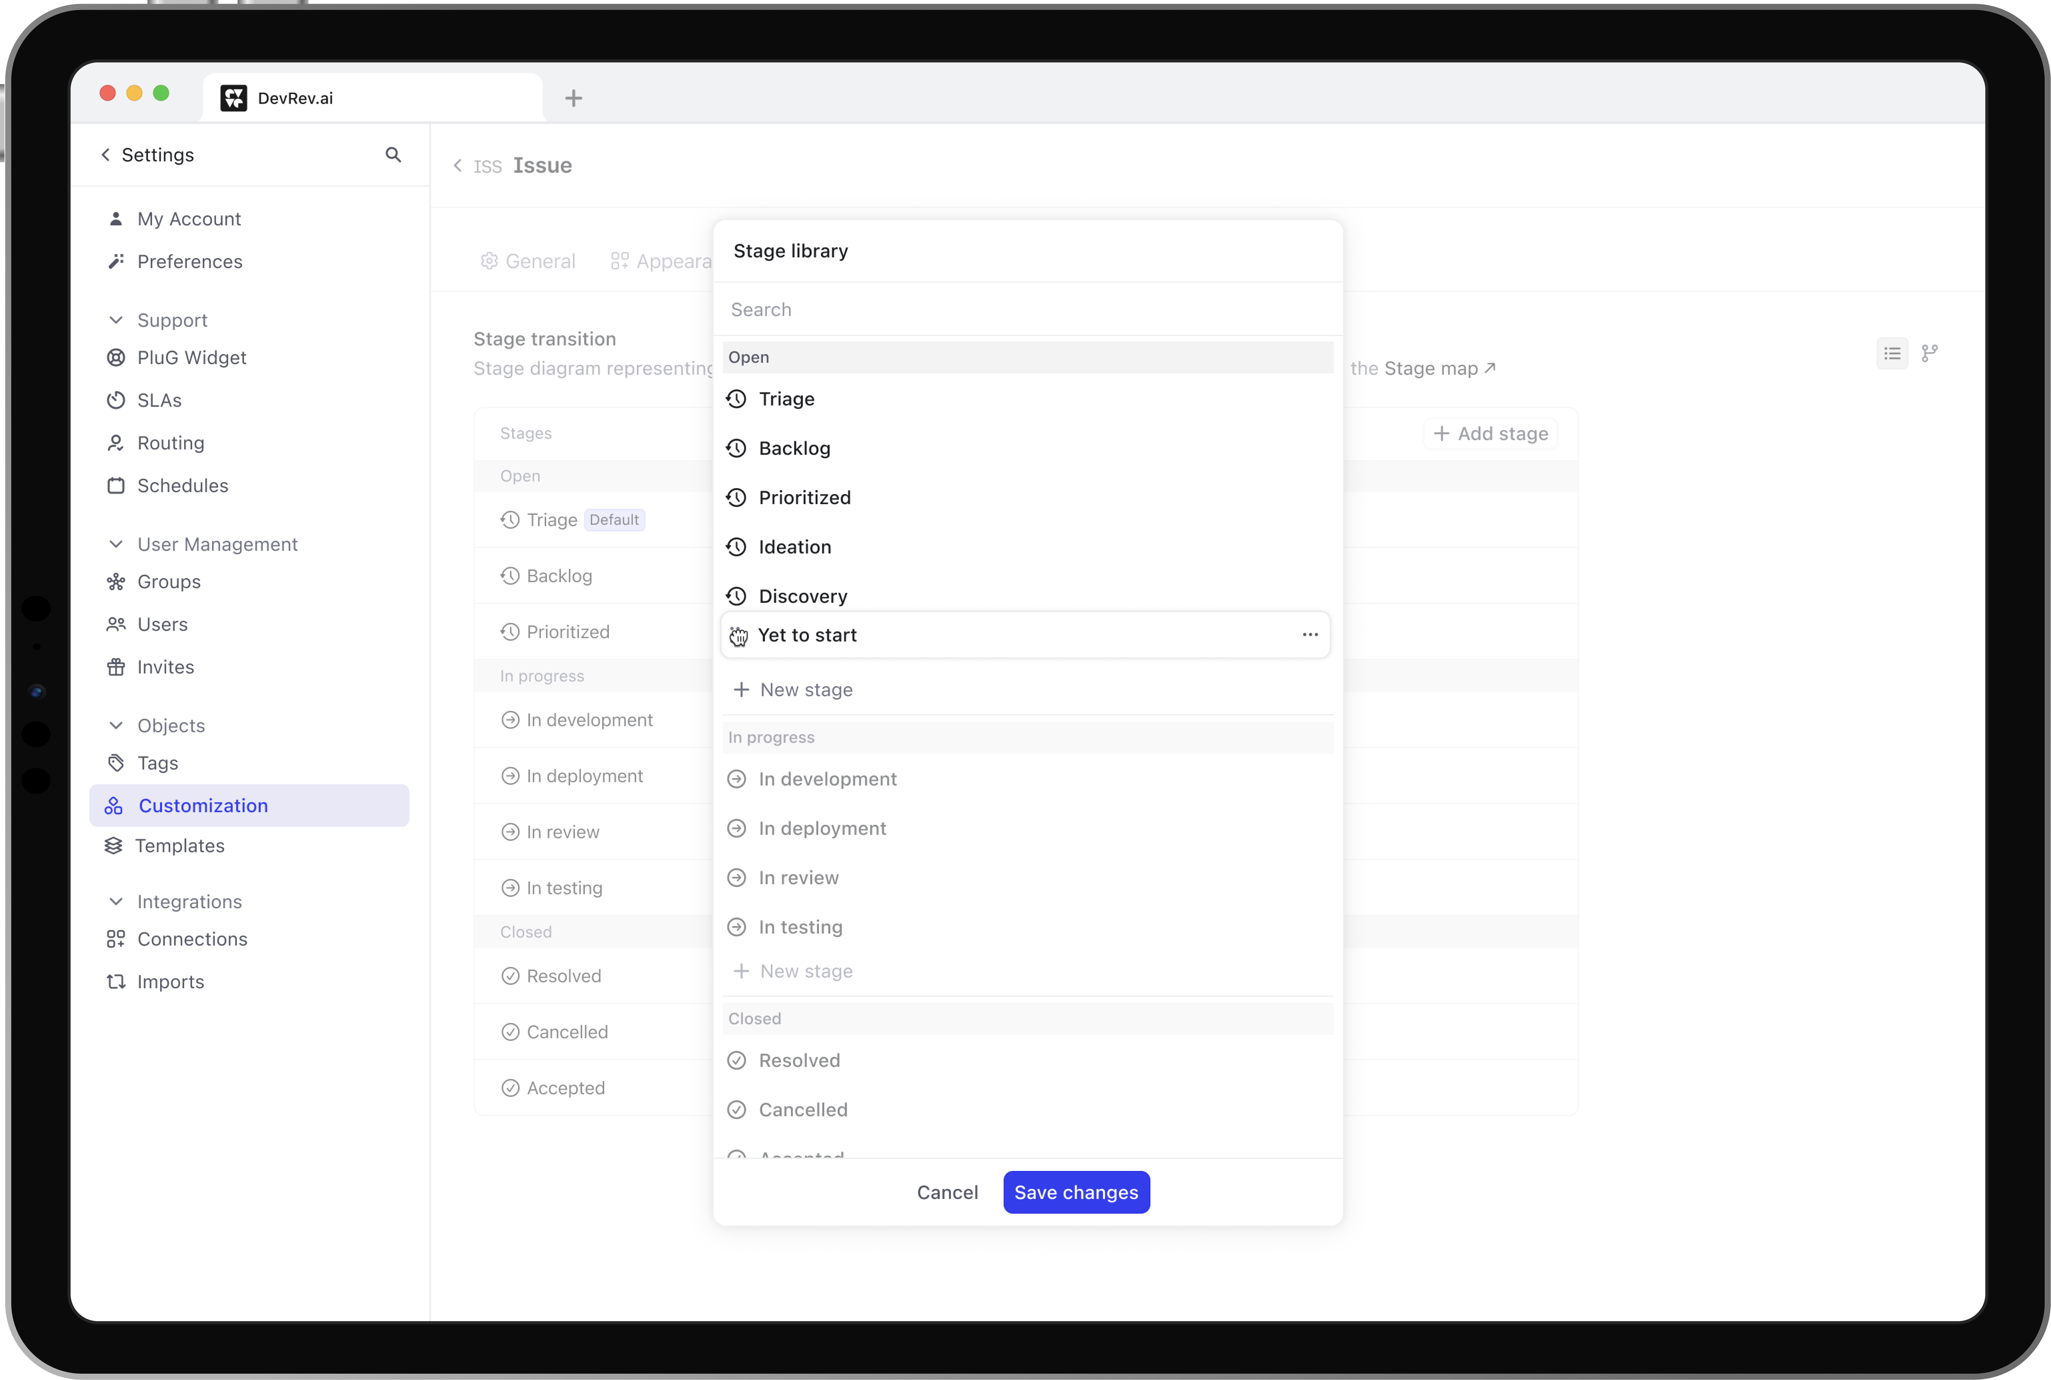Click the PluG Widget lifebuoy icon

tap(115, 357)
